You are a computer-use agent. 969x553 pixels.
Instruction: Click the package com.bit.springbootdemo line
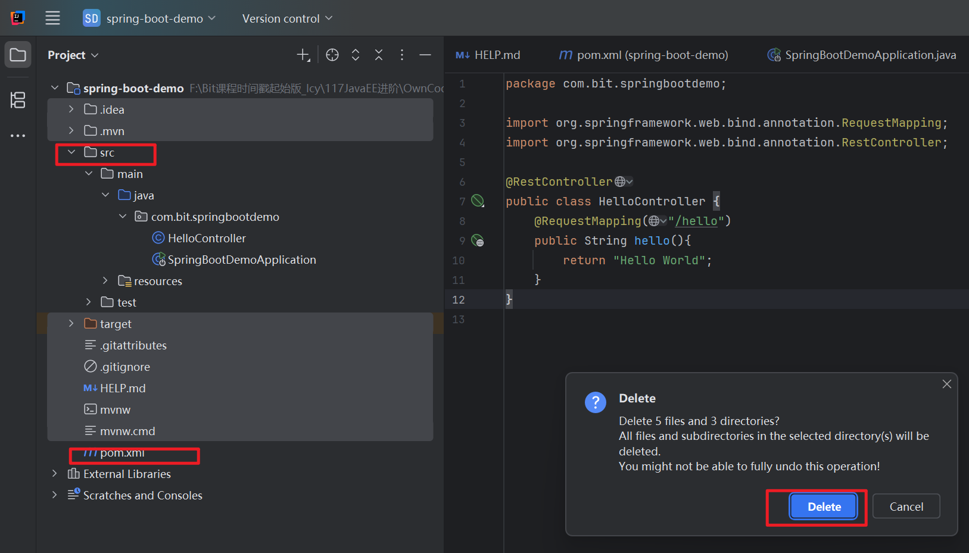point(616,84)
